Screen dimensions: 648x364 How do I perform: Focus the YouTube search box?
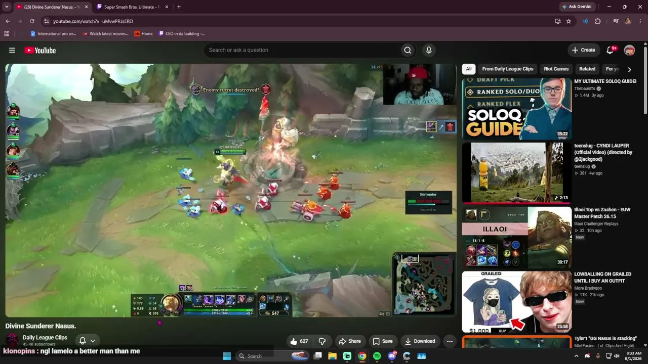tap(302, 50)
